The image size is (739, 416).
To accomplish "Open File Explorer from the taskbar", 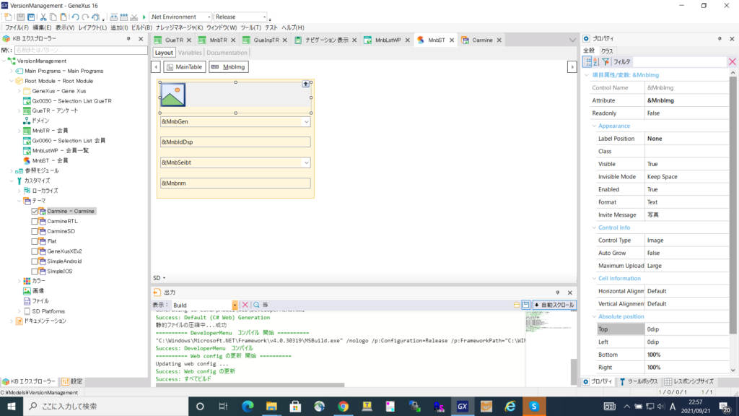I will 271,406.
